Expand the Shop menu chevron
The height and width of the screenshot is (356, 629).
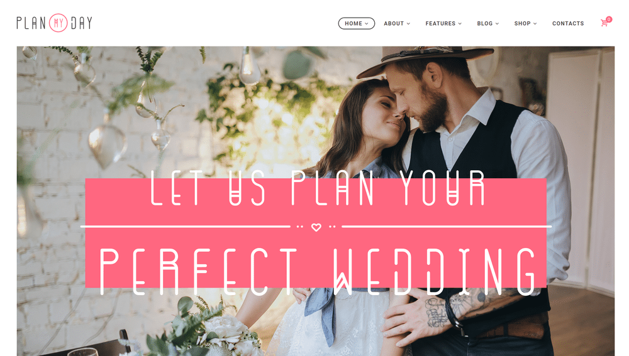535,24
